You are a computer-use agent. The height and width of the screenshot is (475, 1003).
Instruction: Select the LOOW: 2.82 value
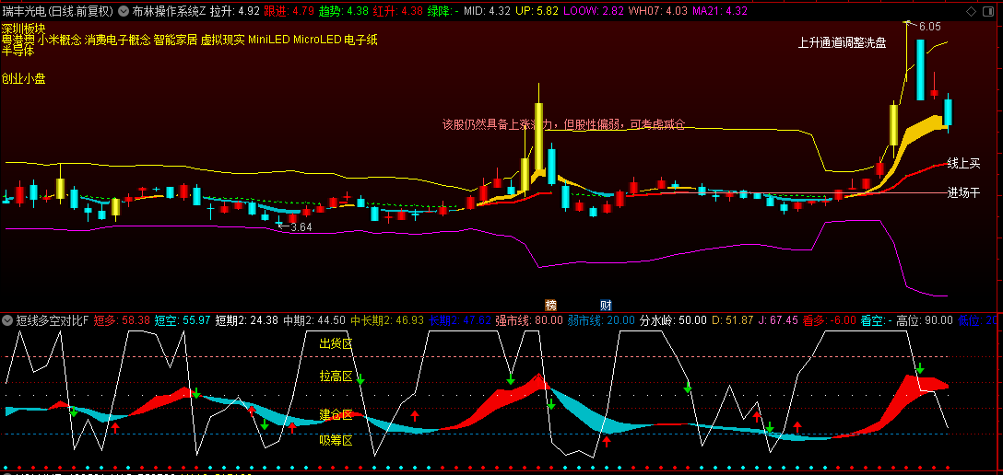pyautogui.click(x=595, y=11)
